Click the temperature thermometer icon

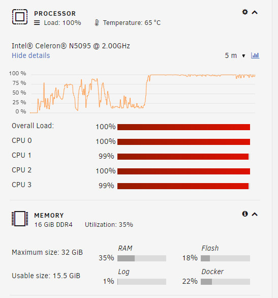pyautogui.click(x=97, y=23)
